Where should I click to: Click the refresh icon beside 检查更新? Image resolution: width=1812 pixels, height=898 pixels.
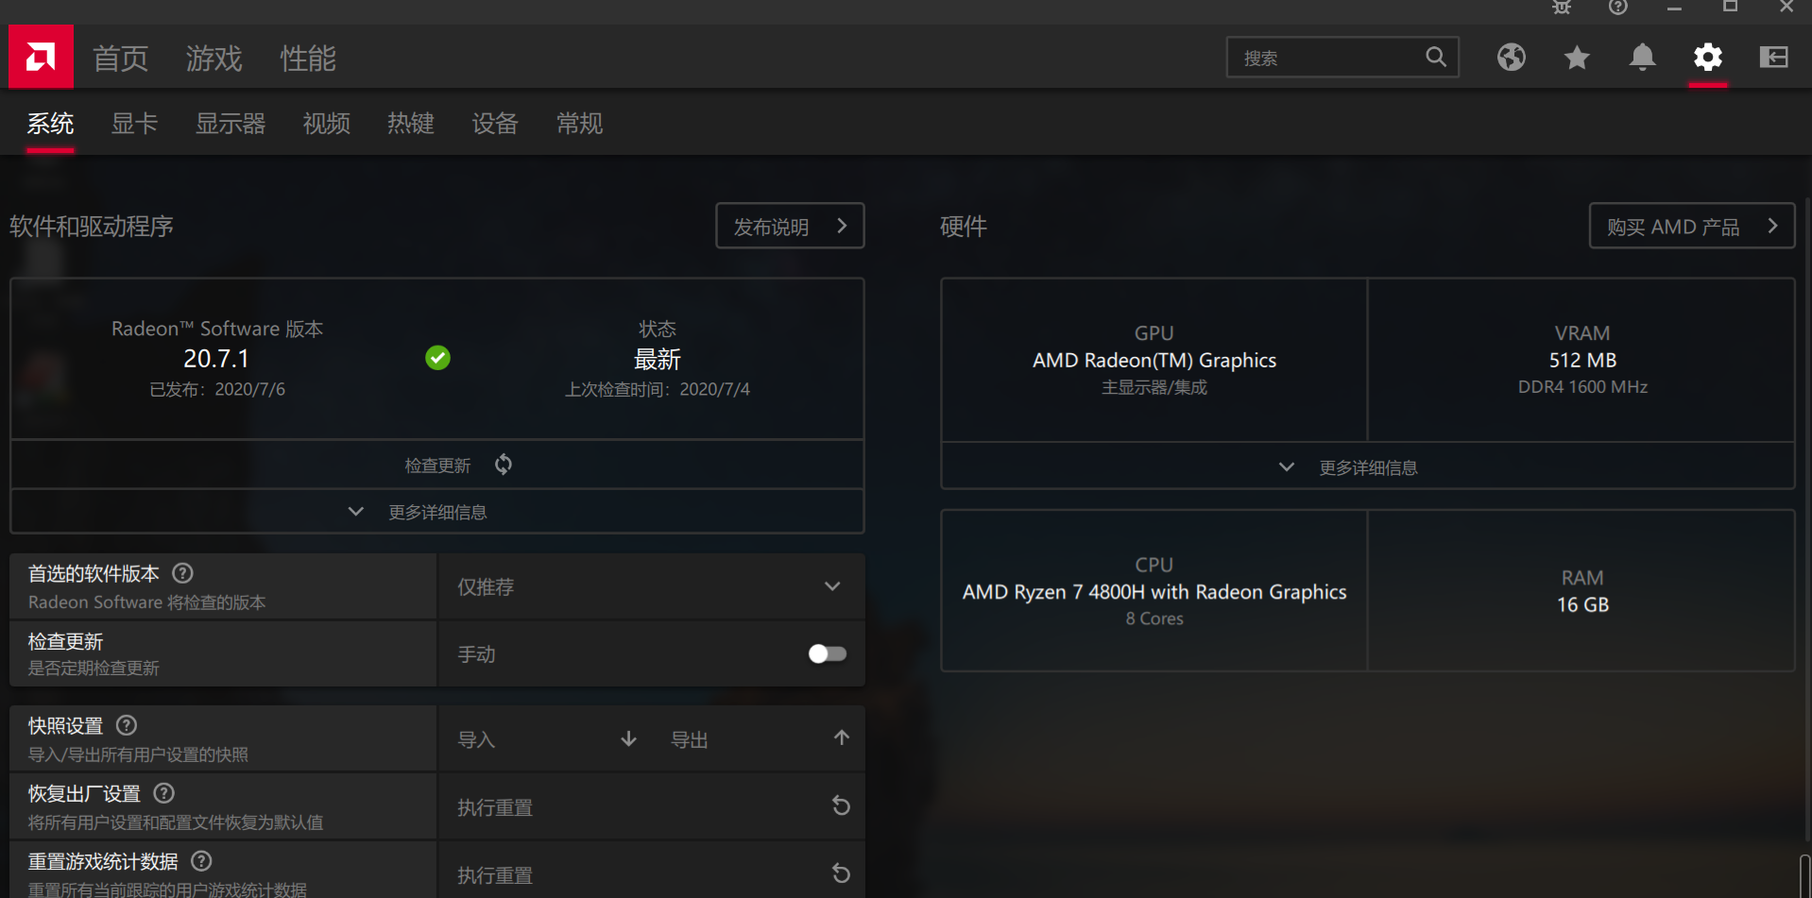coord(504,465)
